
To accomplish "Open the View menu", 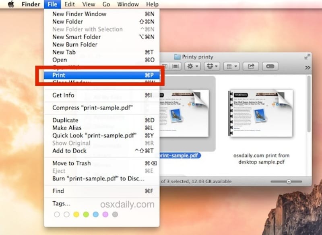I will 89,4.
